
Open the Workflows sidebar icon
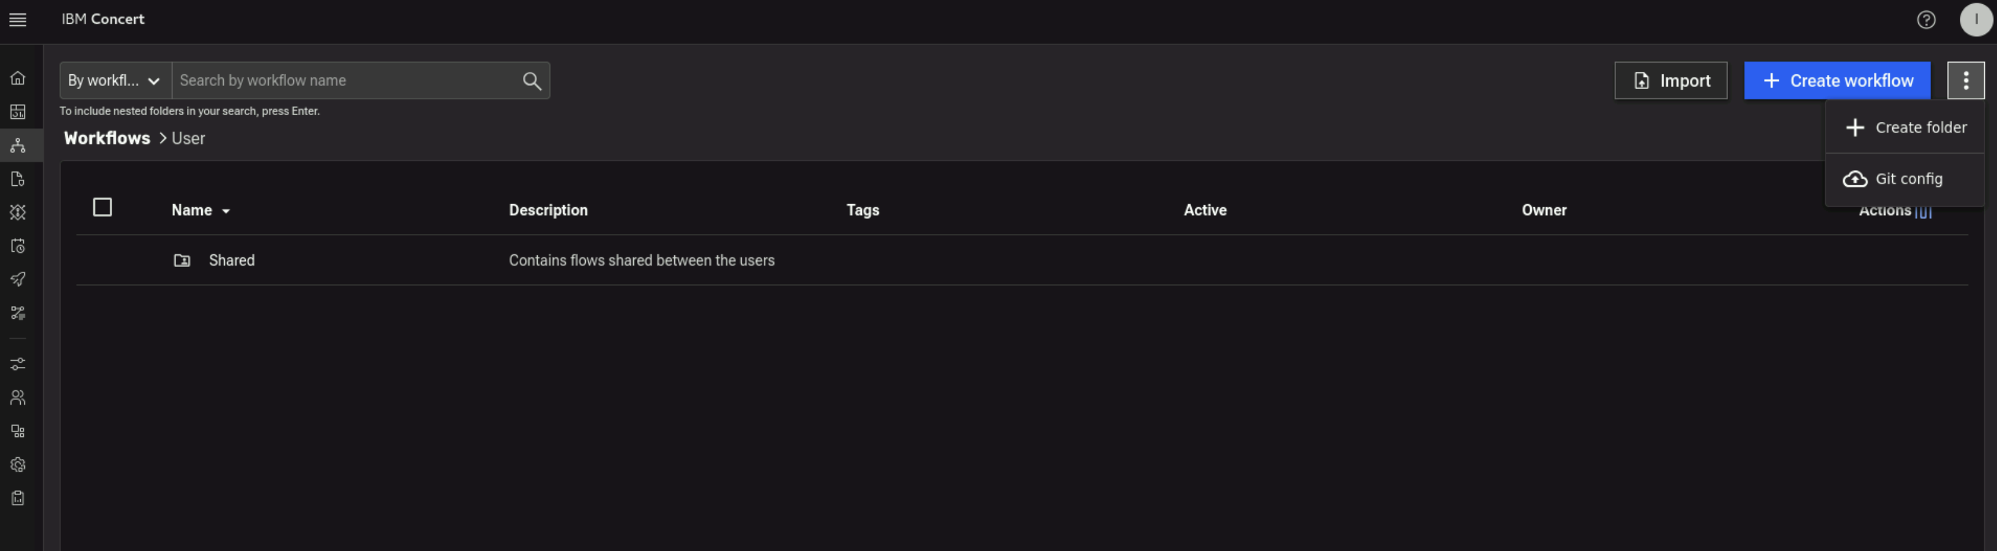click(18, 146)
